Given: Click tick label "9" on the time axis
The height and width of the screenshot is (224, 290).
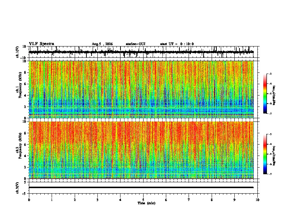Looking at the screenshot, I should coord(234,200).
